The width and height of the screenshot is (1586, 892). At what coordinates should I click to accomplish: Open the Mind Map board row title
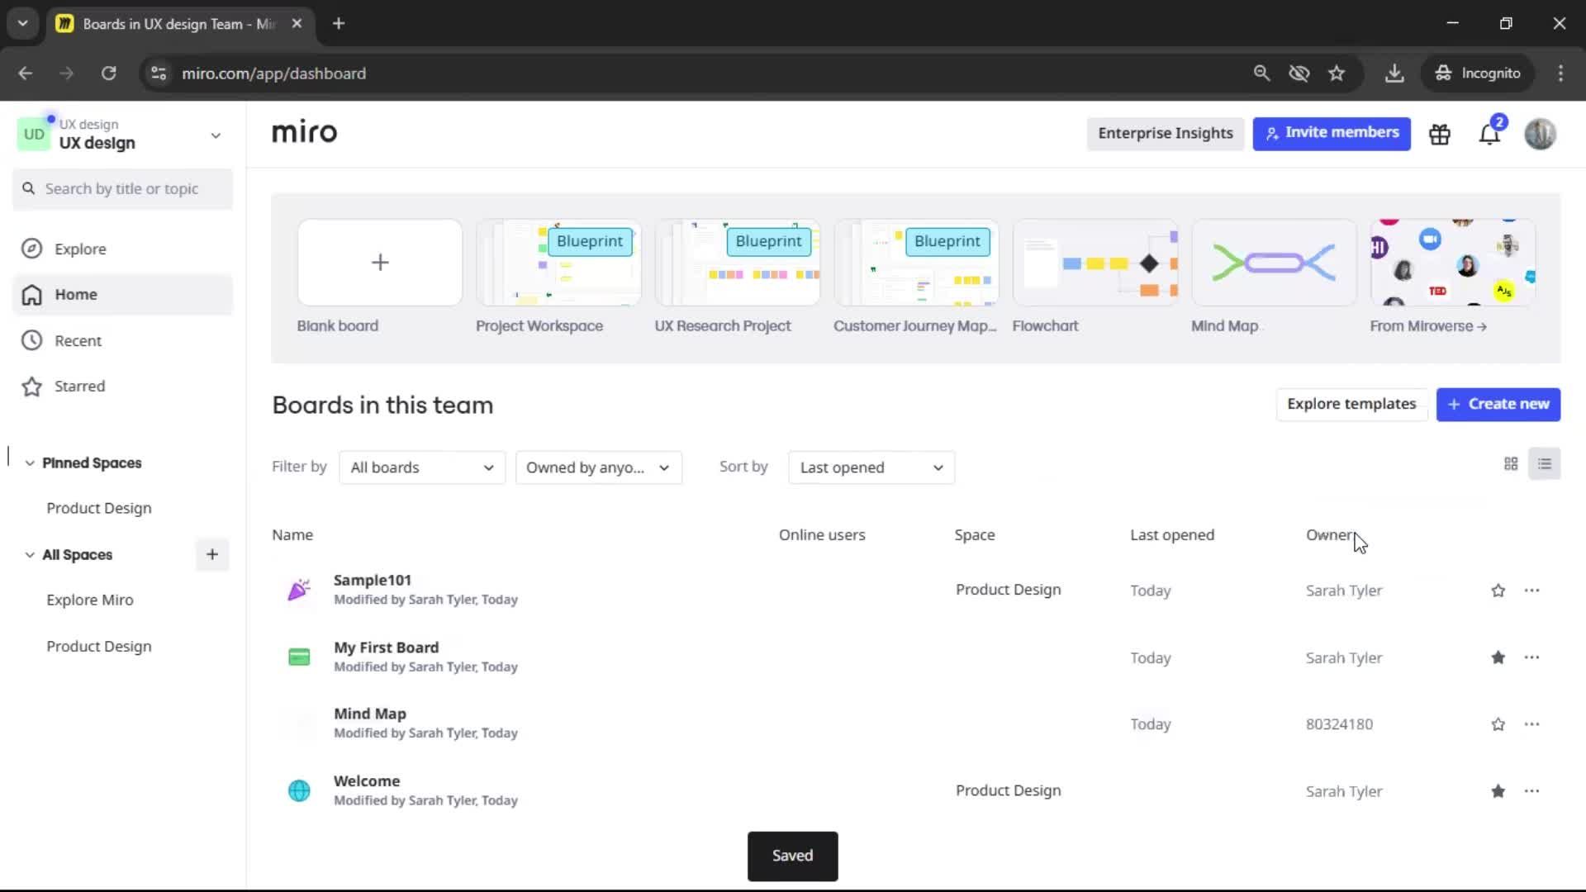click(x=370, y=714)
